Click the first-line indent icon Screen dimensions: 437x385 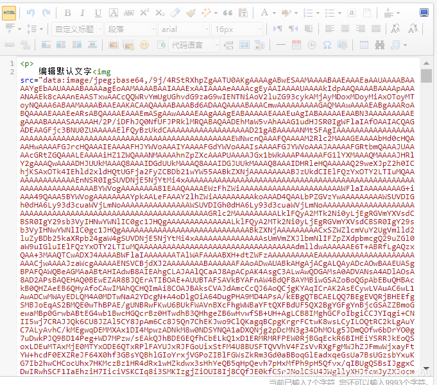click(309, 29)
